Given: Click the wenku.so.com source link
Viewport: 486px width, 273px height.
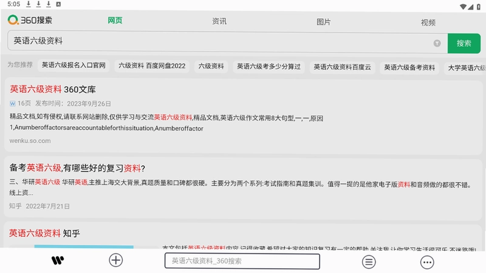Looking at the screenshot, I should (x=30, y=141).
